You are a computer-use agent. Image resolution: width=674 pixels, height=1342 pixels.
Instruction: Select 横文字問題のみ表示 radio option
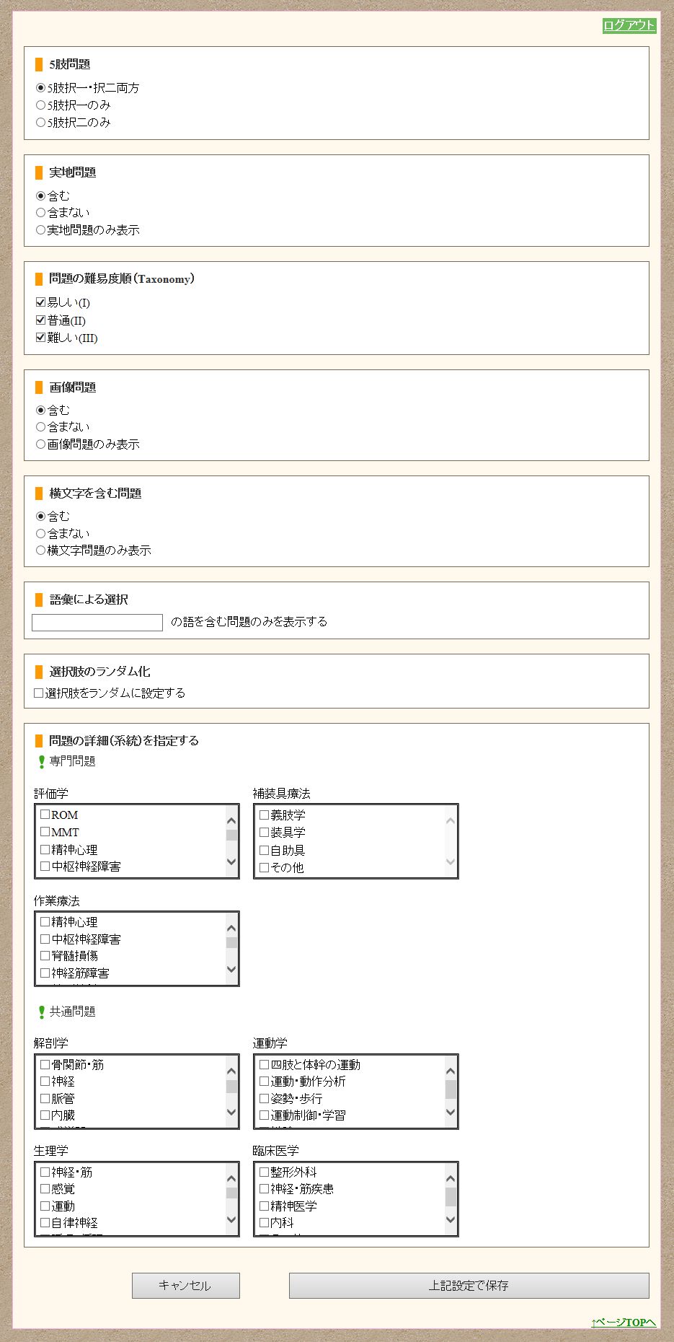[41, 551]
